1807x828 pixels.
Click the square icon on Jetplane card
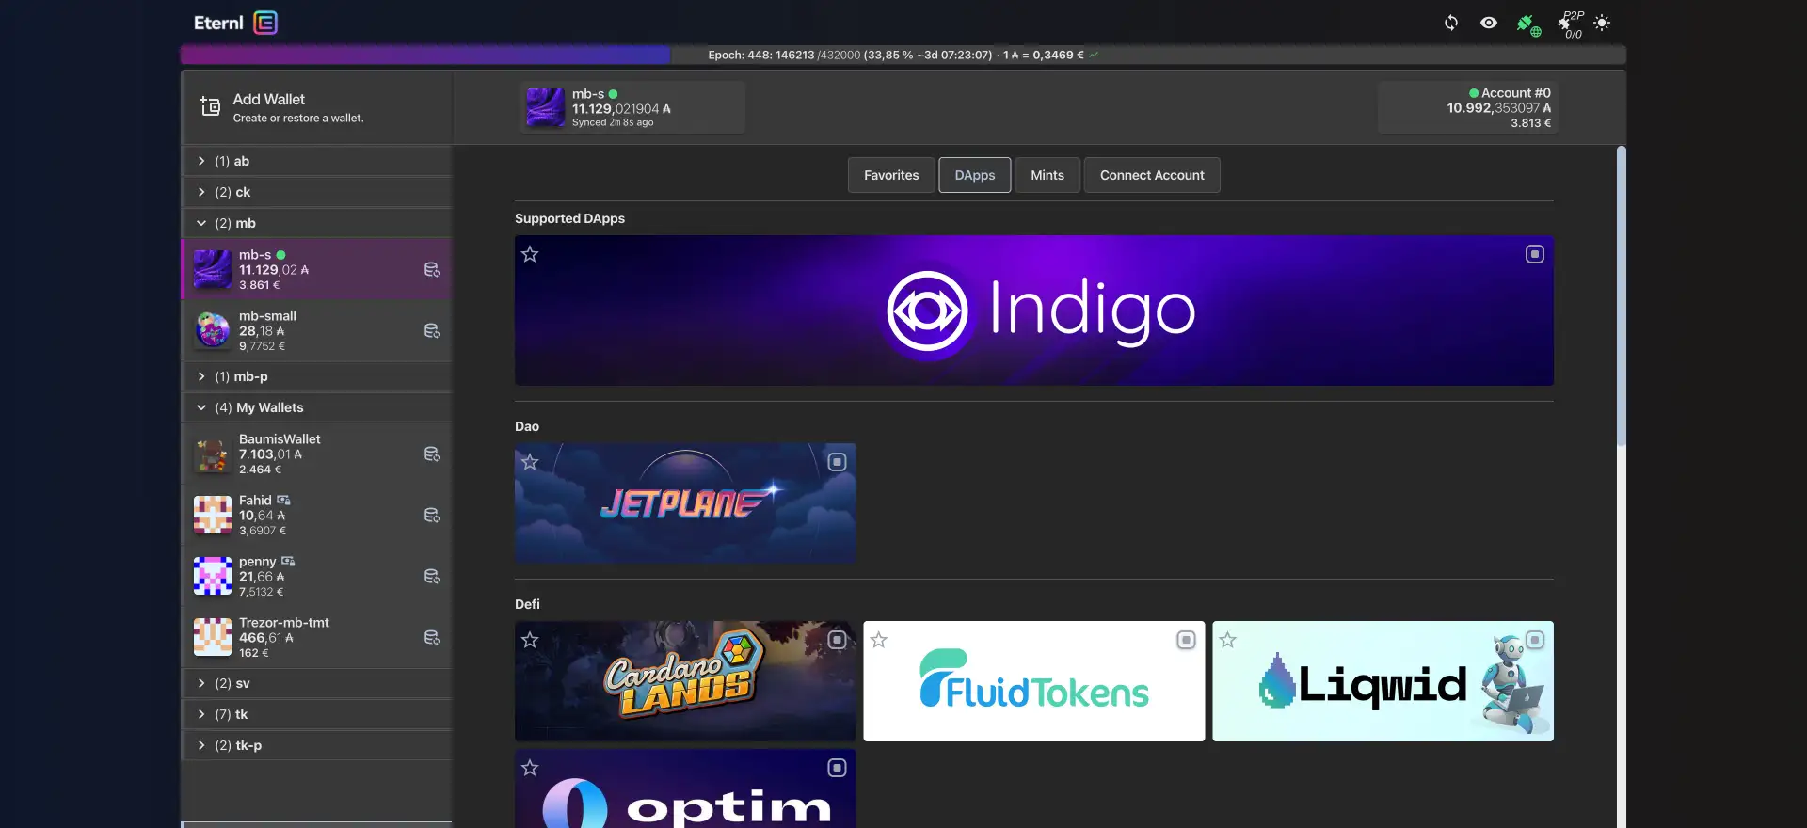pyautogui.click(x=837, y=462)
